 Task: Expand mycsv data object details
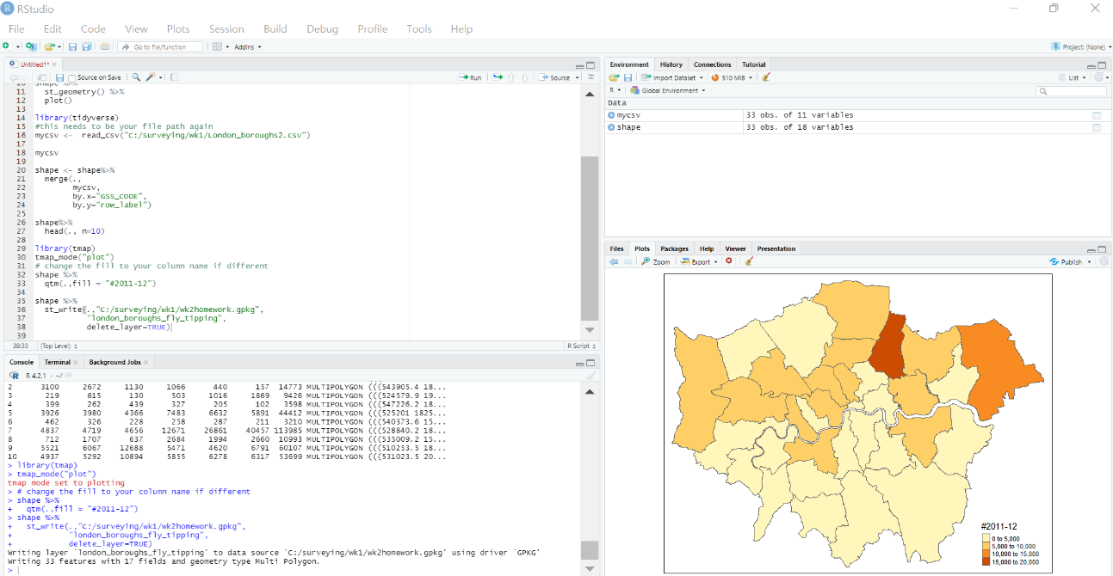coord(611,115)
